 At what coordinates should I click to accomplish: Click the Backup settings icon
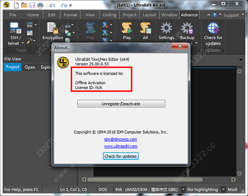(x=187, y=28)
